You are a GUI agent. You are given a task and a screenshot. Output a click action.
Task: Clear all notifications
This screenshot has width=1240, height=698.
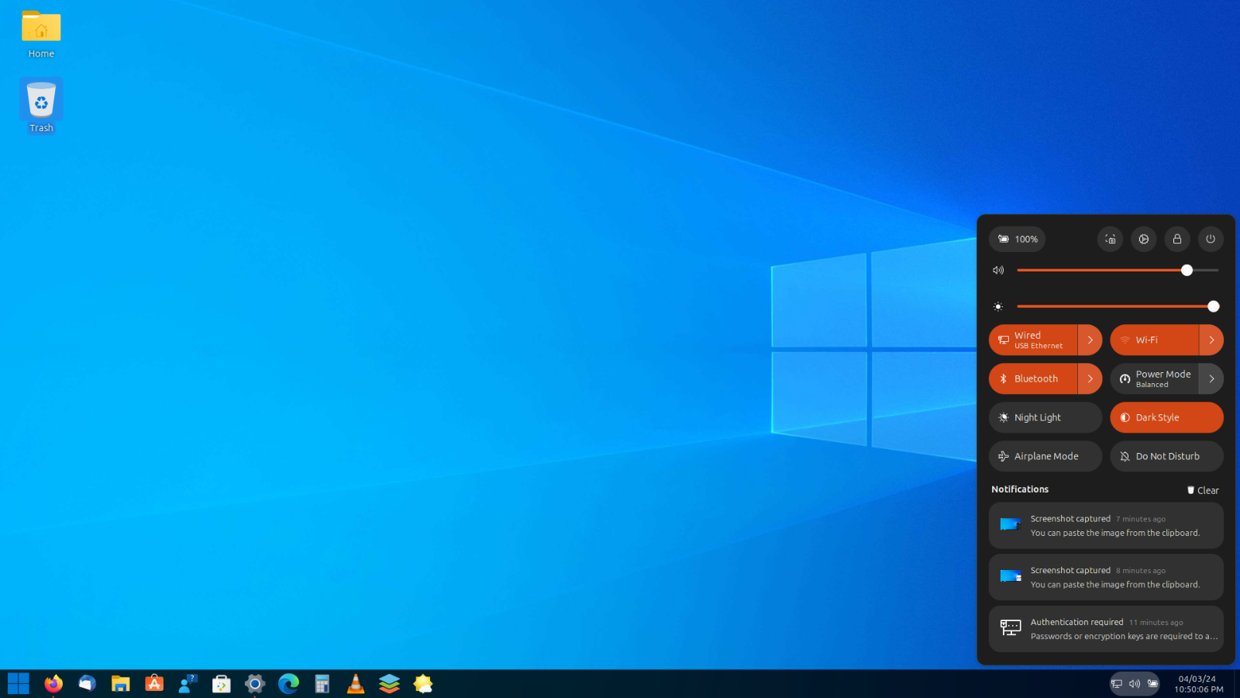(1203, 490)
